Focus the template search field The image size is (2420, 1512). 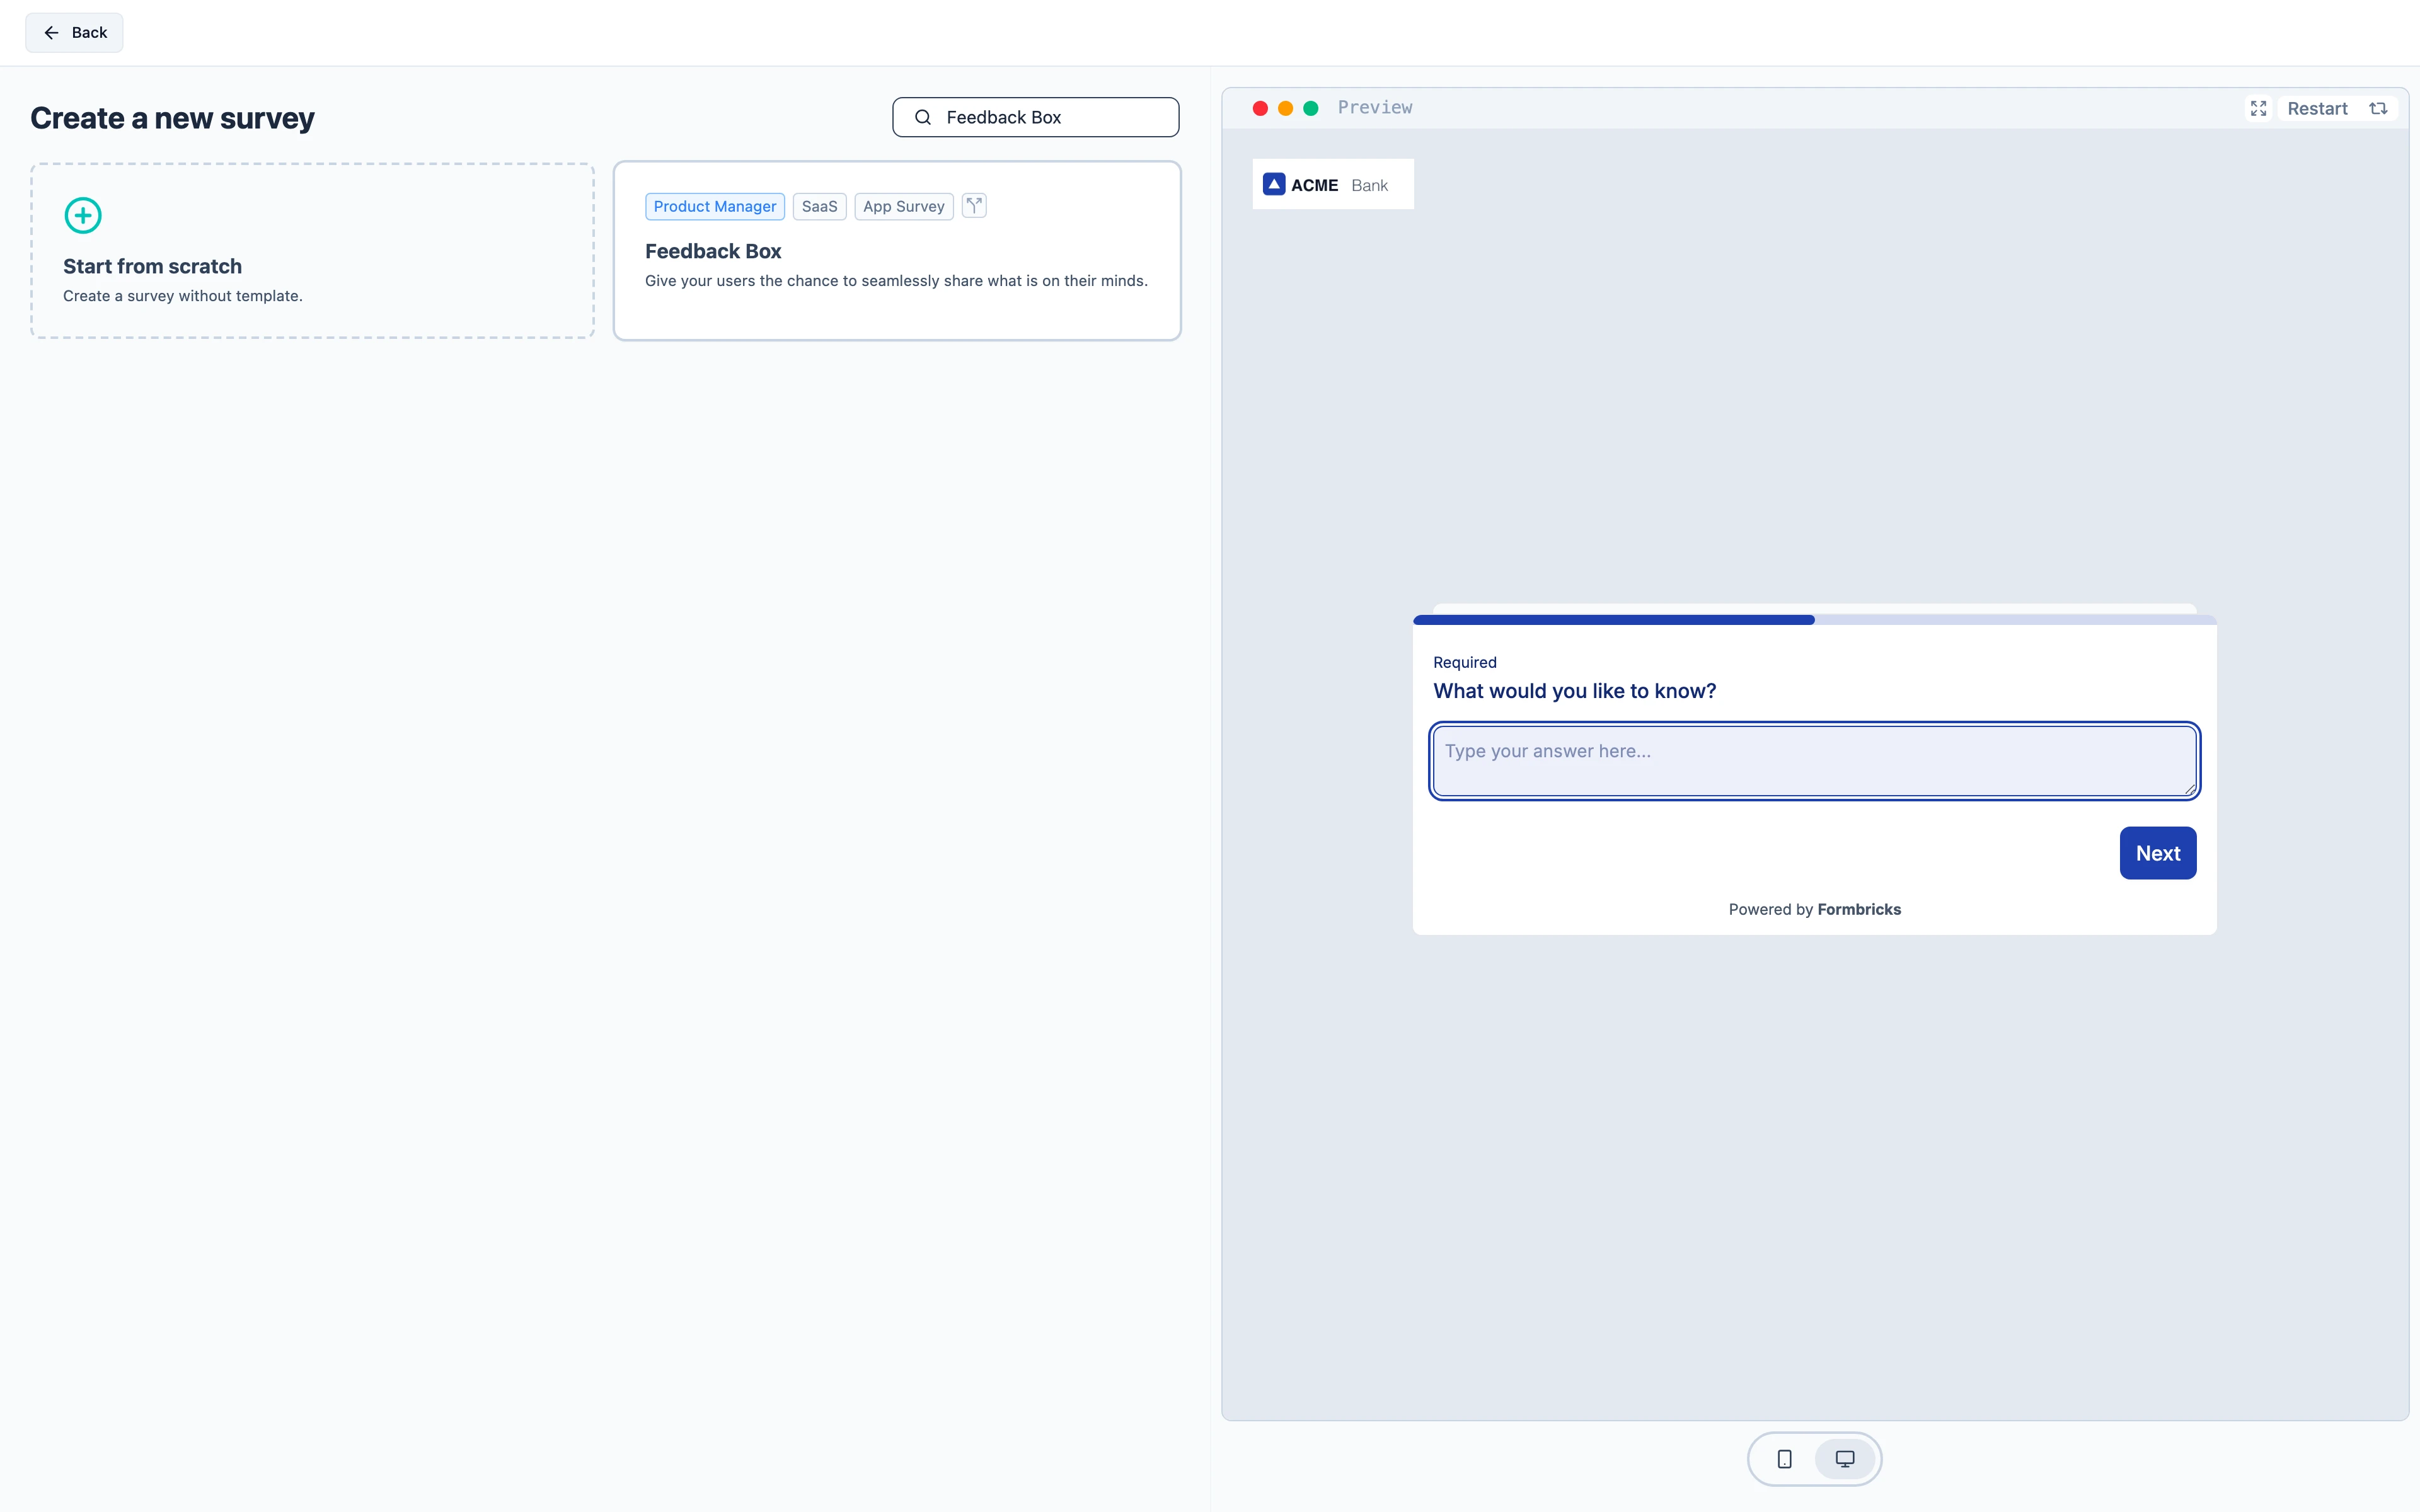[x=1035, y=117]
